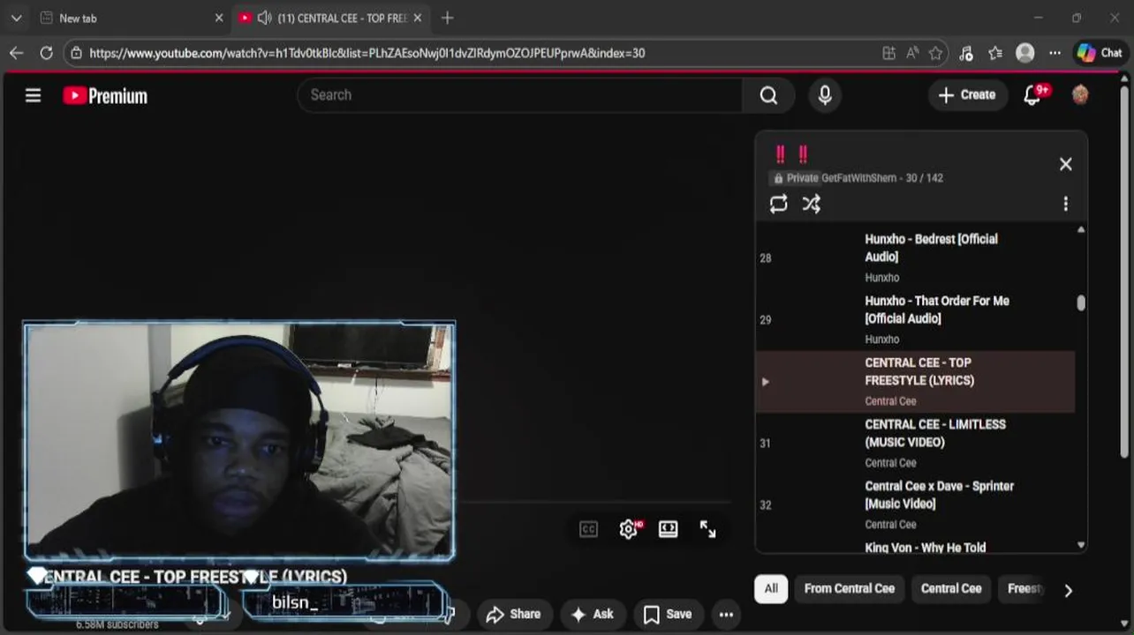
Task: Open browser read aloud icon
Action: 912,53
